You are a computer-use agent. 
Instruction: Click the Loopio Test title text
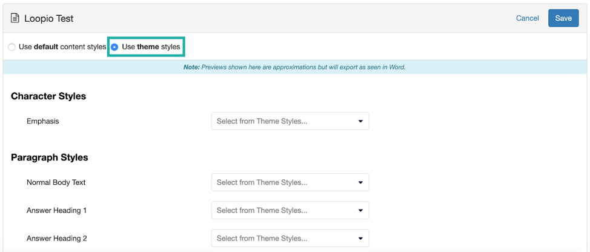coord(49,18)
